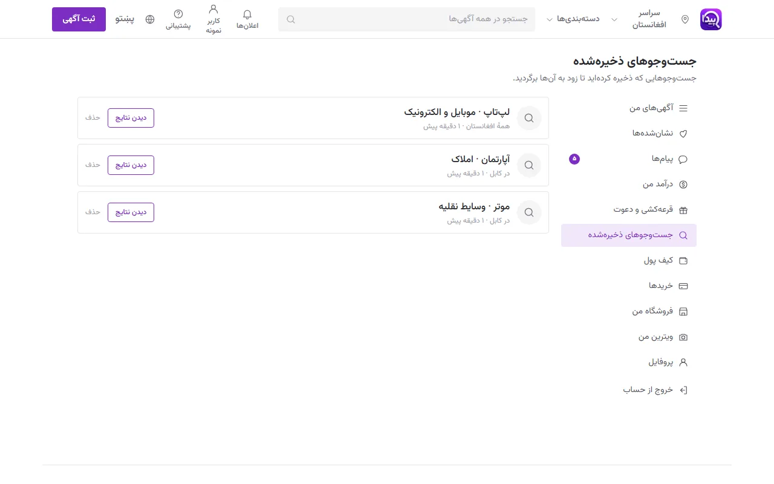Click the search all ads input field

[x=406, y=19]
